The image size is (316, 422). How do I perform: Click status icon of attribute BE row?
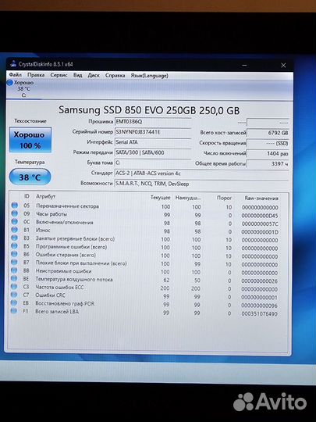click(14, 278)
